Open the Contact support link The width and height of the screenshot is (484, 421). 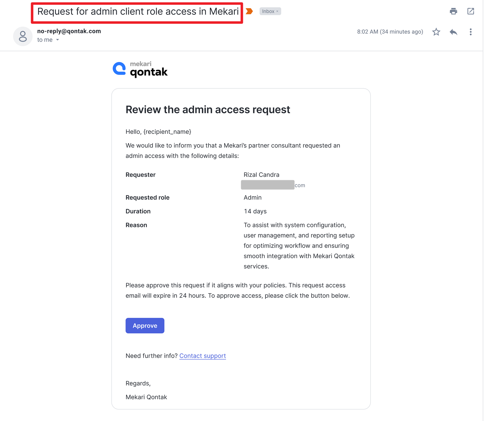[x=202, y=356]
